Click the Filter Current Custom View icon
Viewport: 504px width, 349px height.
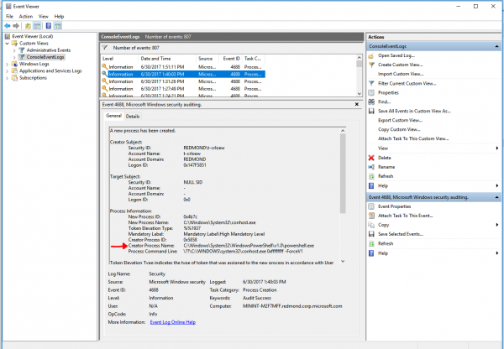371,84
